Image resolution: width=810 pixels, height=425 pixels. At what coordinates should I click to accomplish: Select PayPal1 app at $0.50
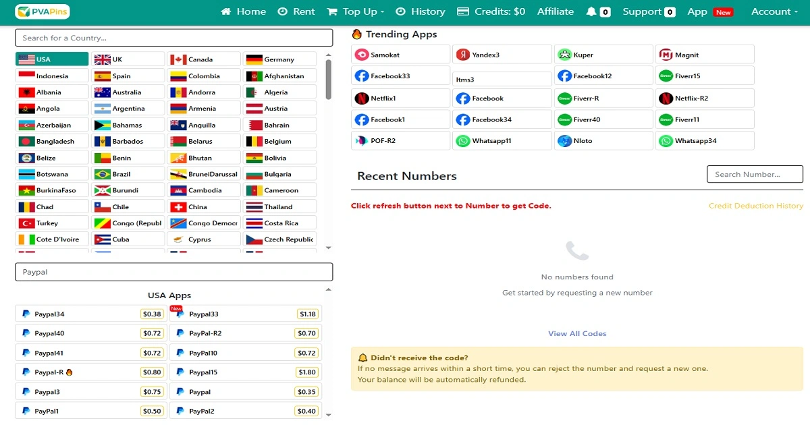[x=90, y=411]
